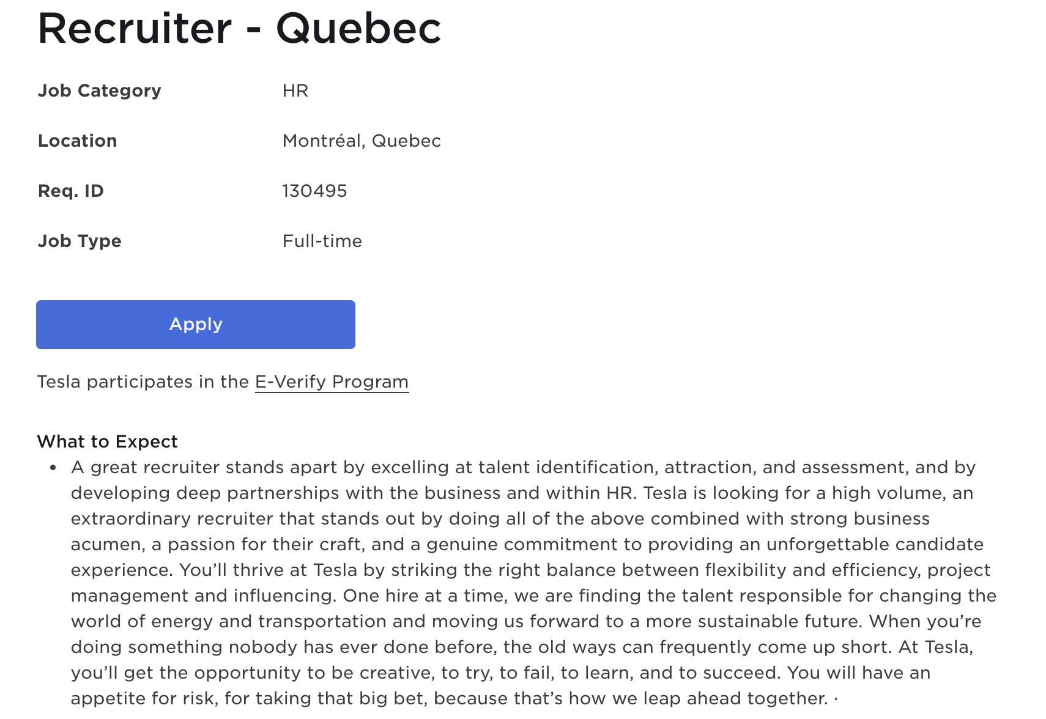The image size is (1046, 719).
Task: Click the blue Apply button
Action: [x=196, y=325]
